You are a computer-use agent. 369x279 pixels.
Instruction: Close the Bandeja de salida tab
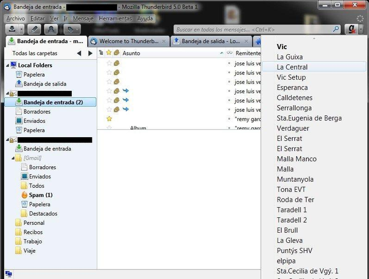pos(246,41)
